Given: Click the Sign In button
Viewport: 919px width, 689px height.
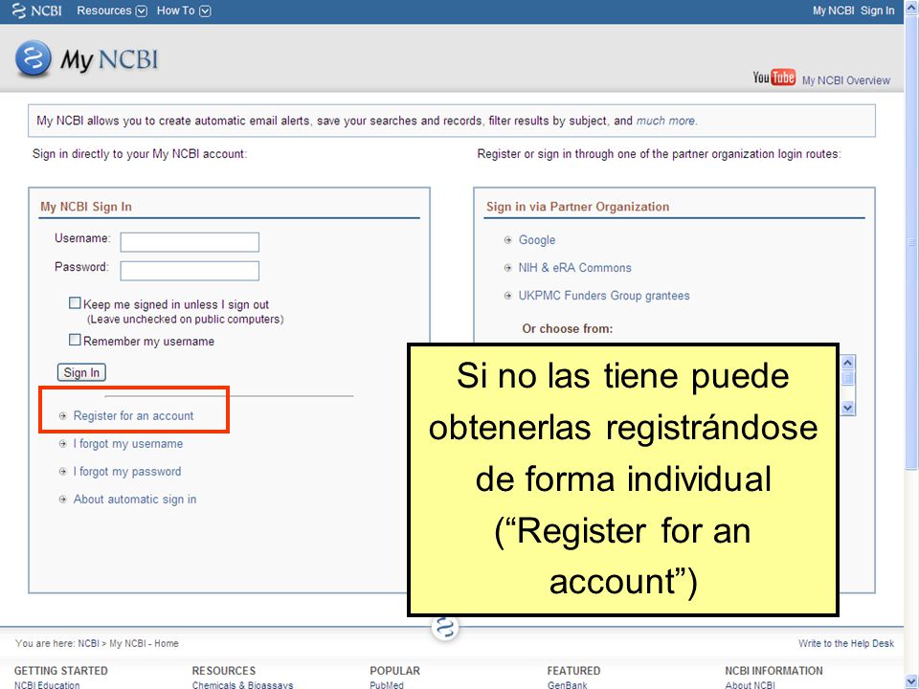Looking at the screenshot, I should coord(81,372).
